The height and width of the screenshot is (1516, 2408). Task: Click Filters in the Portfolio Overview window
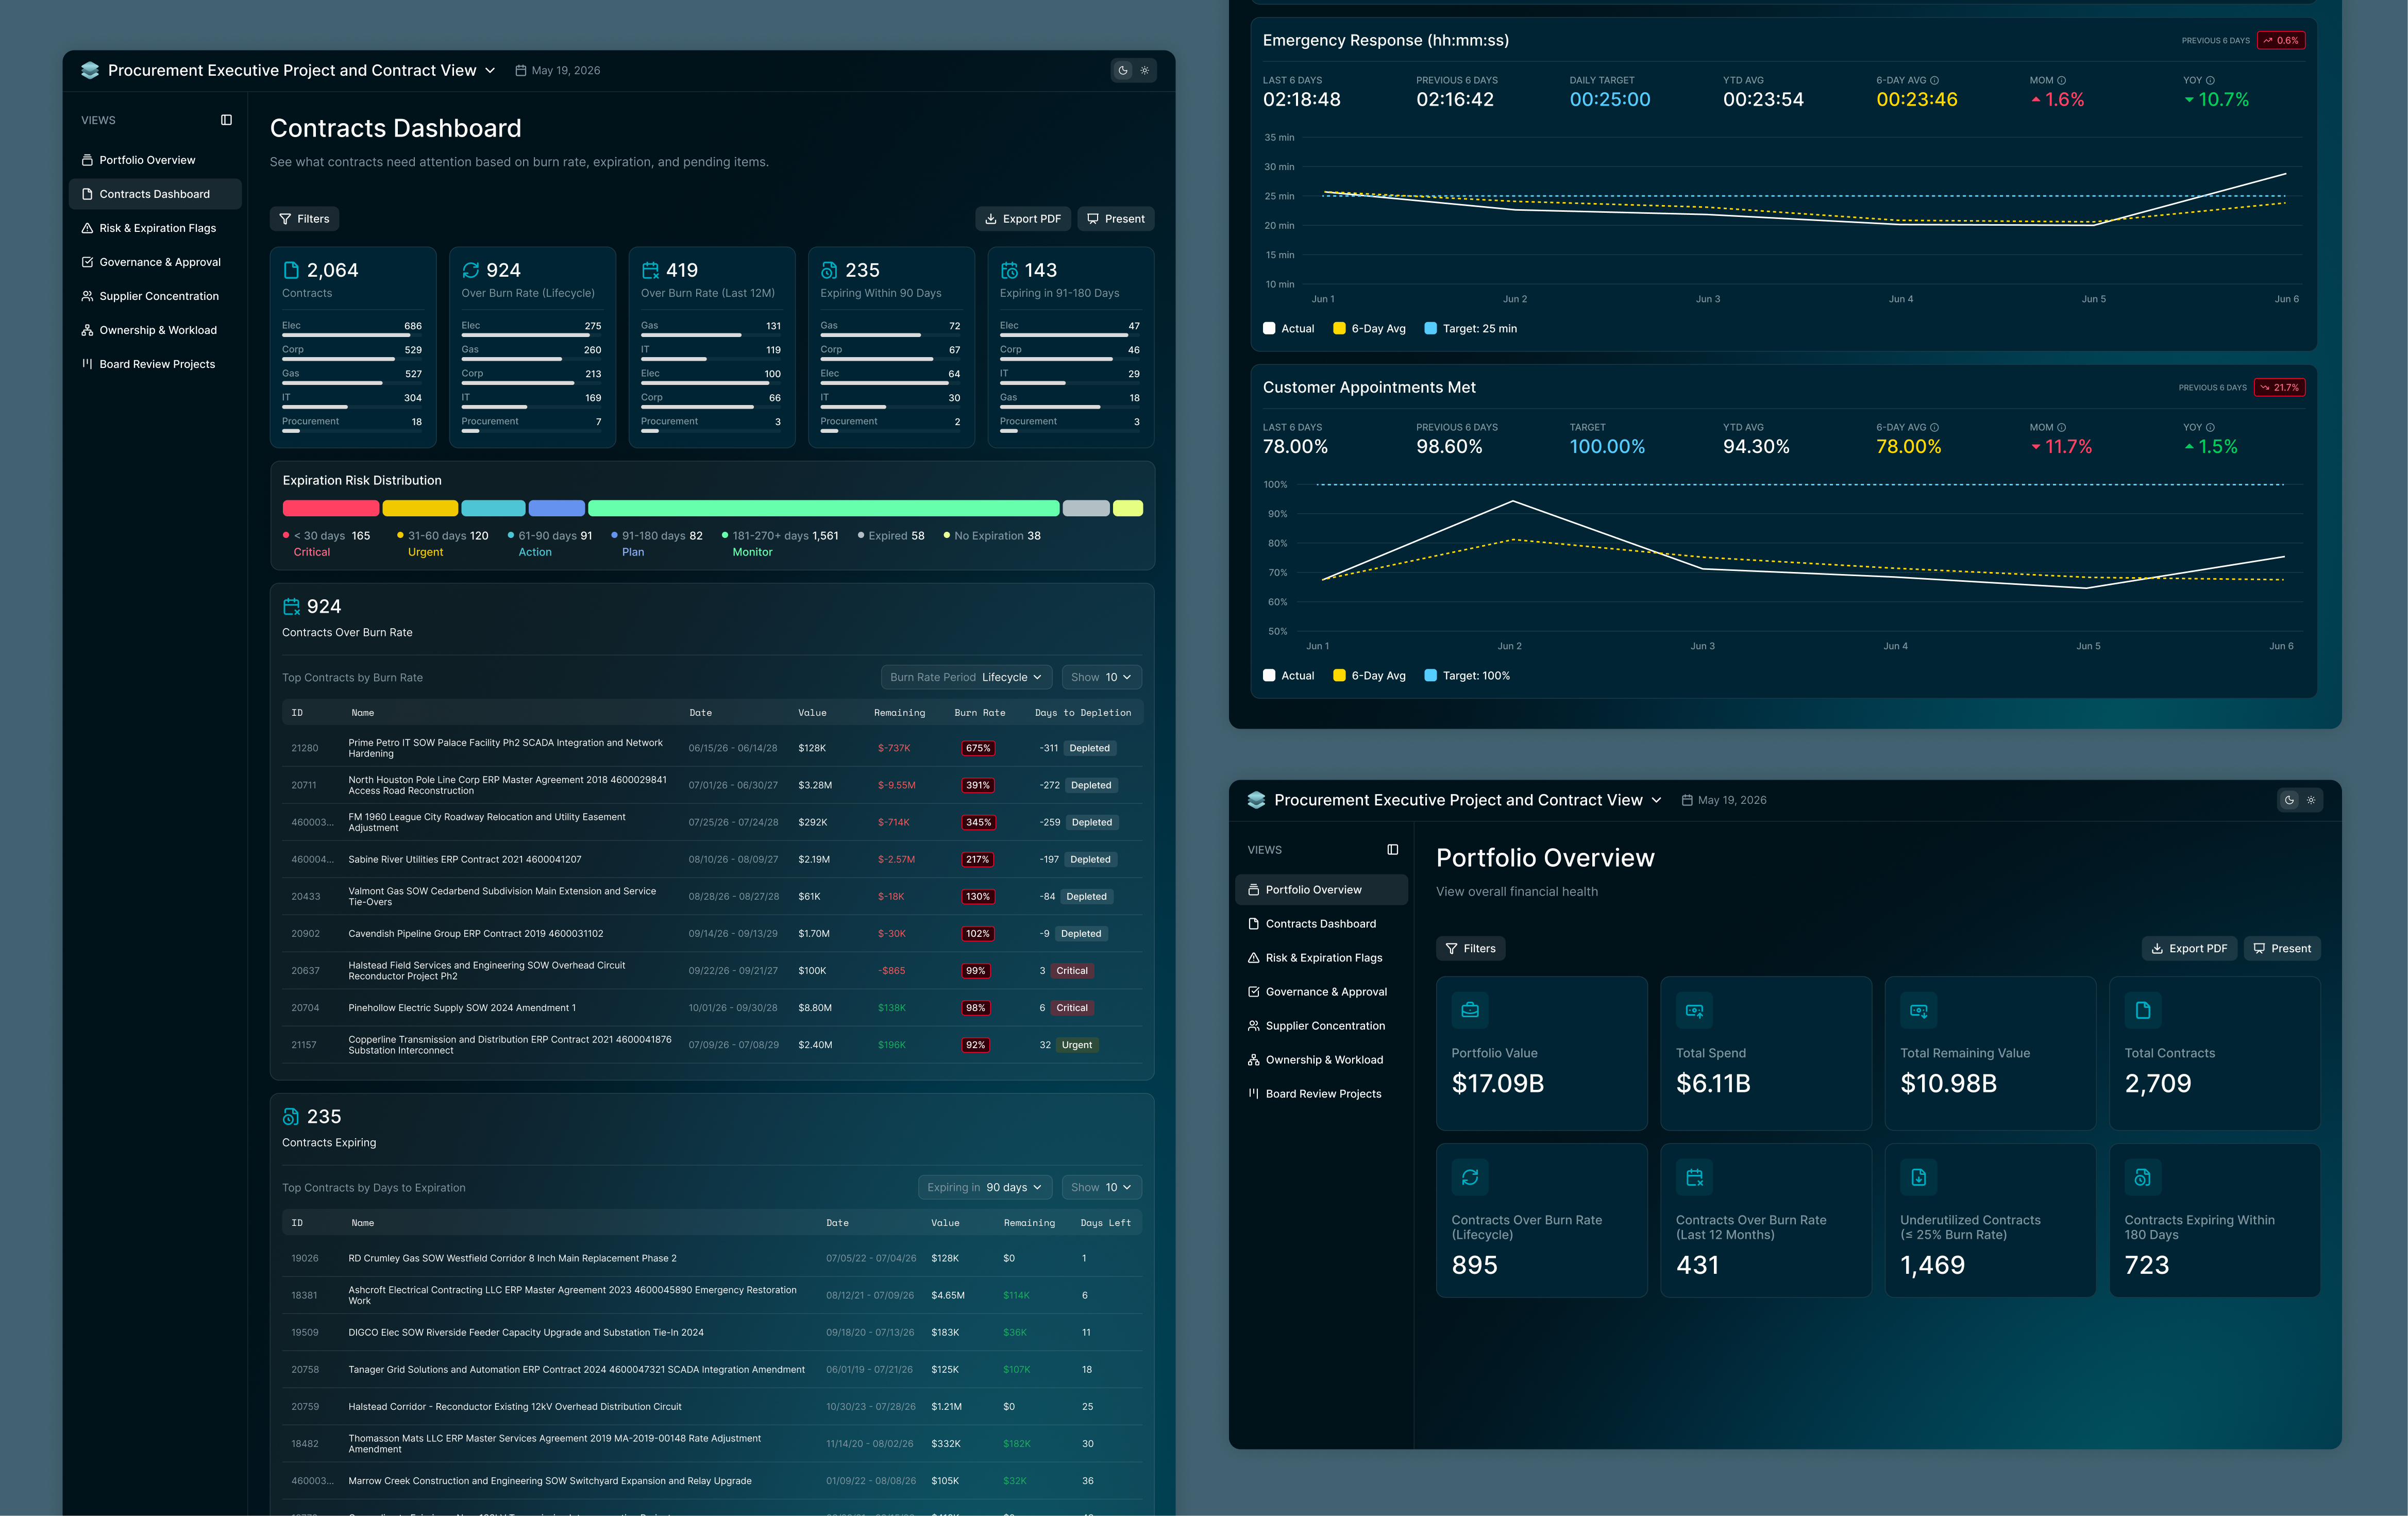1471,949
